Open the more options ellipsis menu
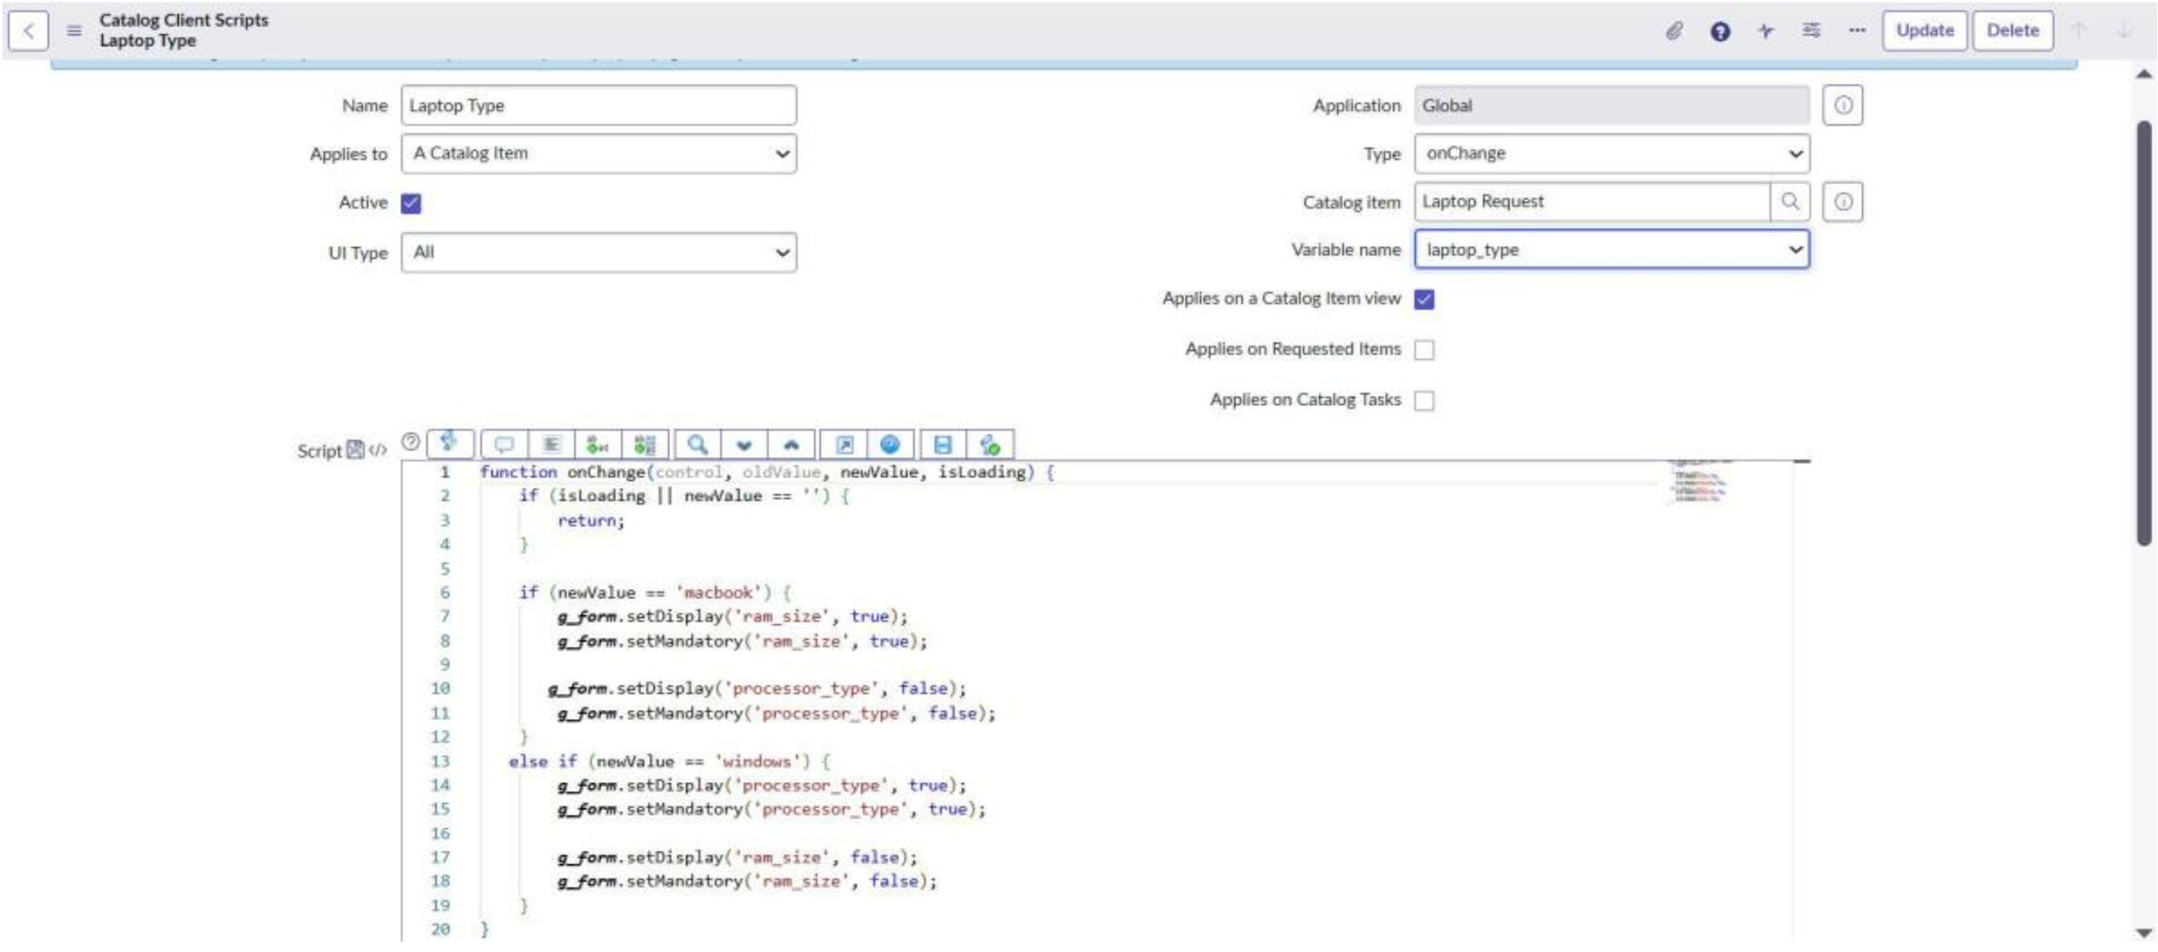Image resolution: width=2158 pixels, height=952 pixels. coord(1857,31)
